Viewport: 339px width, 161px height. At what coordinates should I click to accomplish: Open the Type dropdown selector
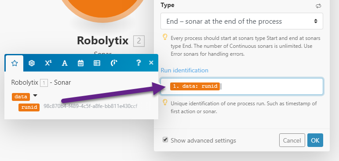242,21
